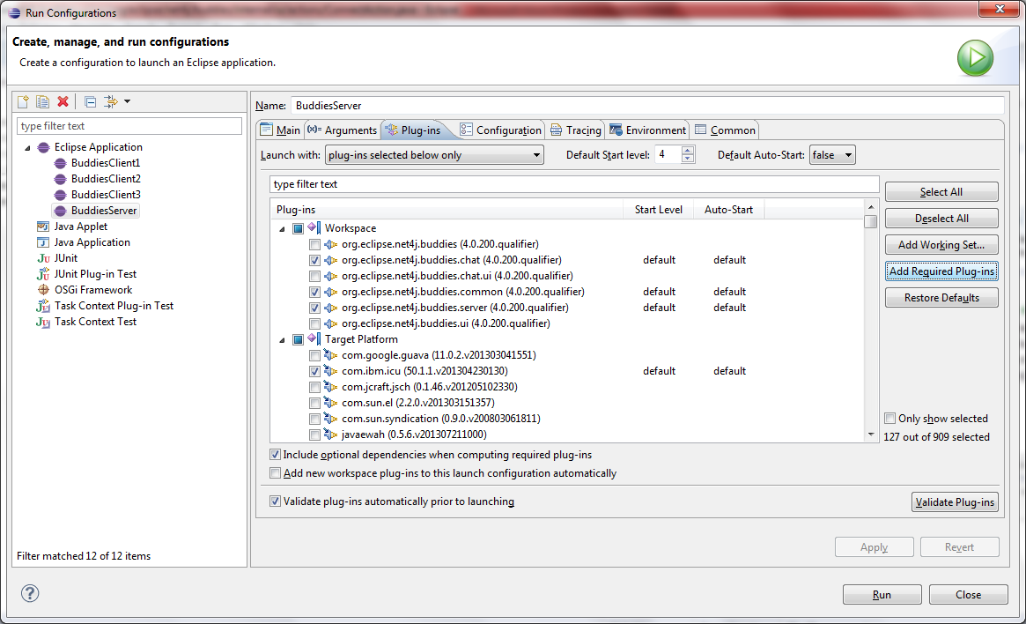The image size is (1026, 624).
Task: Open the Launch with dropdown
Action: (434, 155)
